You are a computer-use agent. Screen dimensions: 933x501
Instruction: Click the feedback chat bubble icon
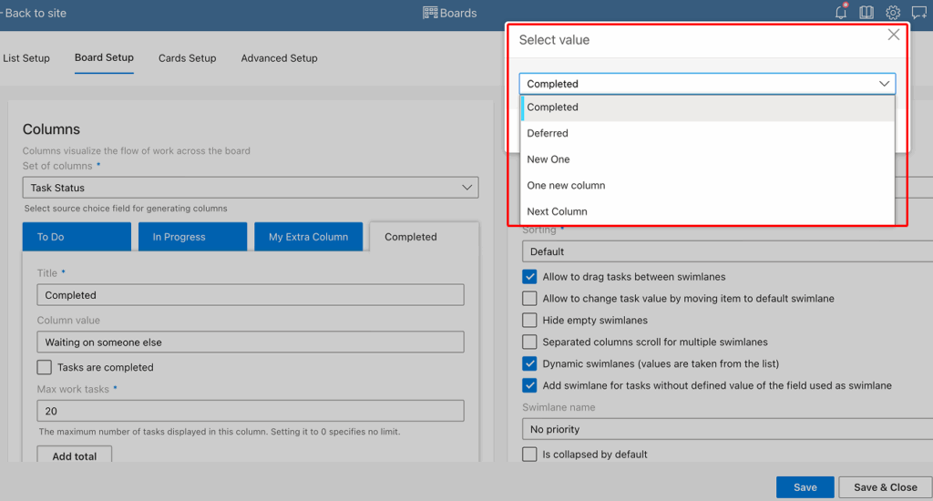919,13
